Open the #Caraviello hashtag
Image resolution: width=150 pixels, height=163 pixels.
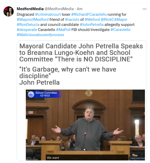tap(120, 30)
